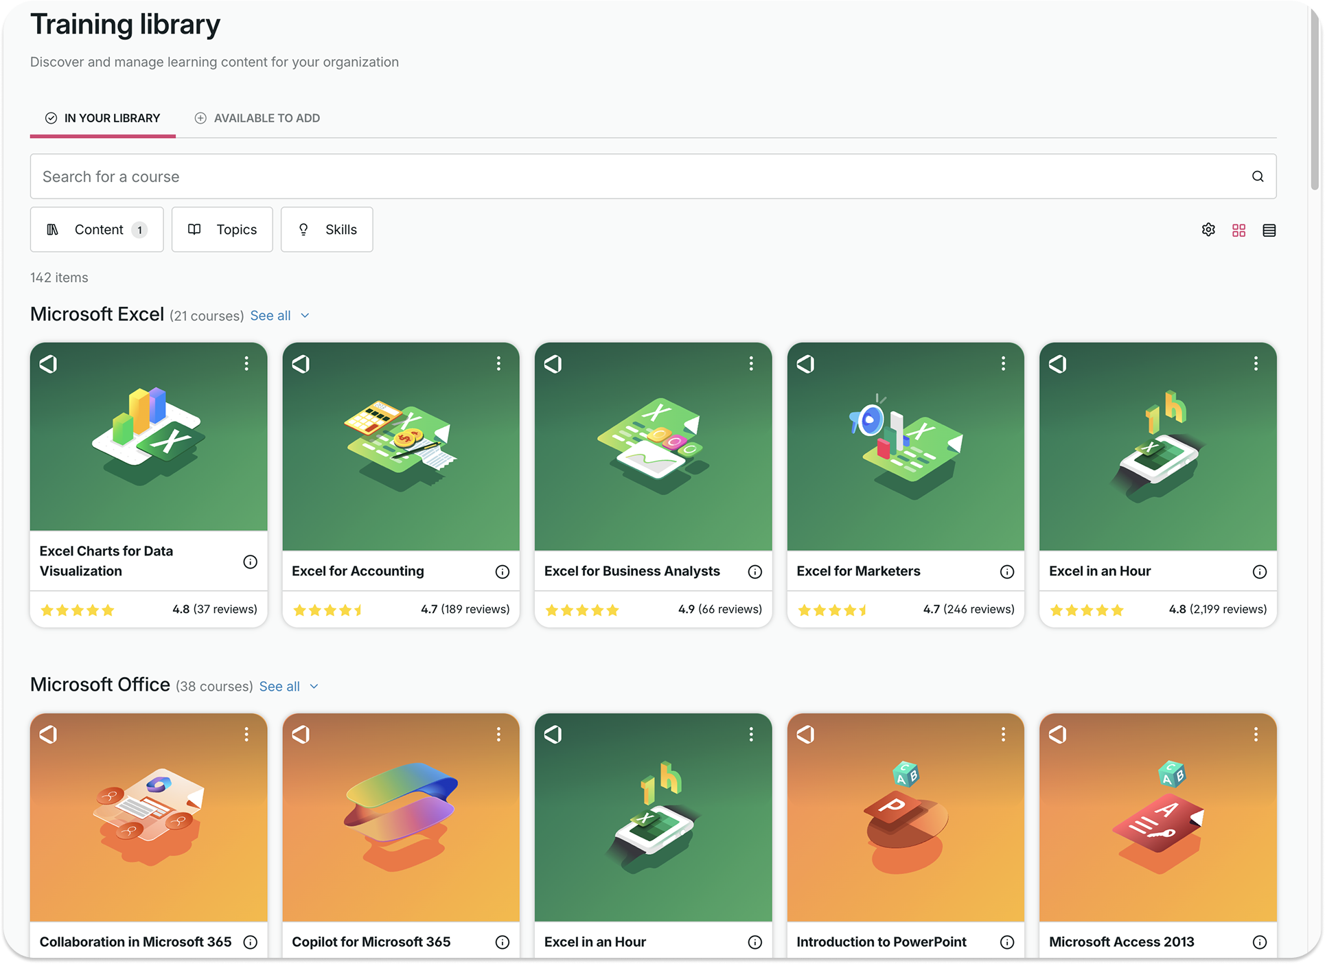This screenshot has width=1325, height=964.
Task: Open the Skills filter dropdown
Action: (327, 229)
